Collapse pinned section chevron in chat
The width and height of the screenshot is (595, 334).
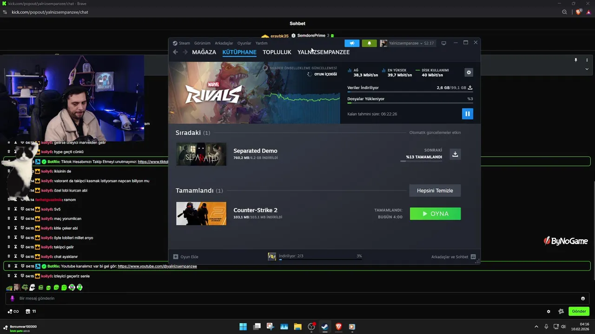(587, 69)
